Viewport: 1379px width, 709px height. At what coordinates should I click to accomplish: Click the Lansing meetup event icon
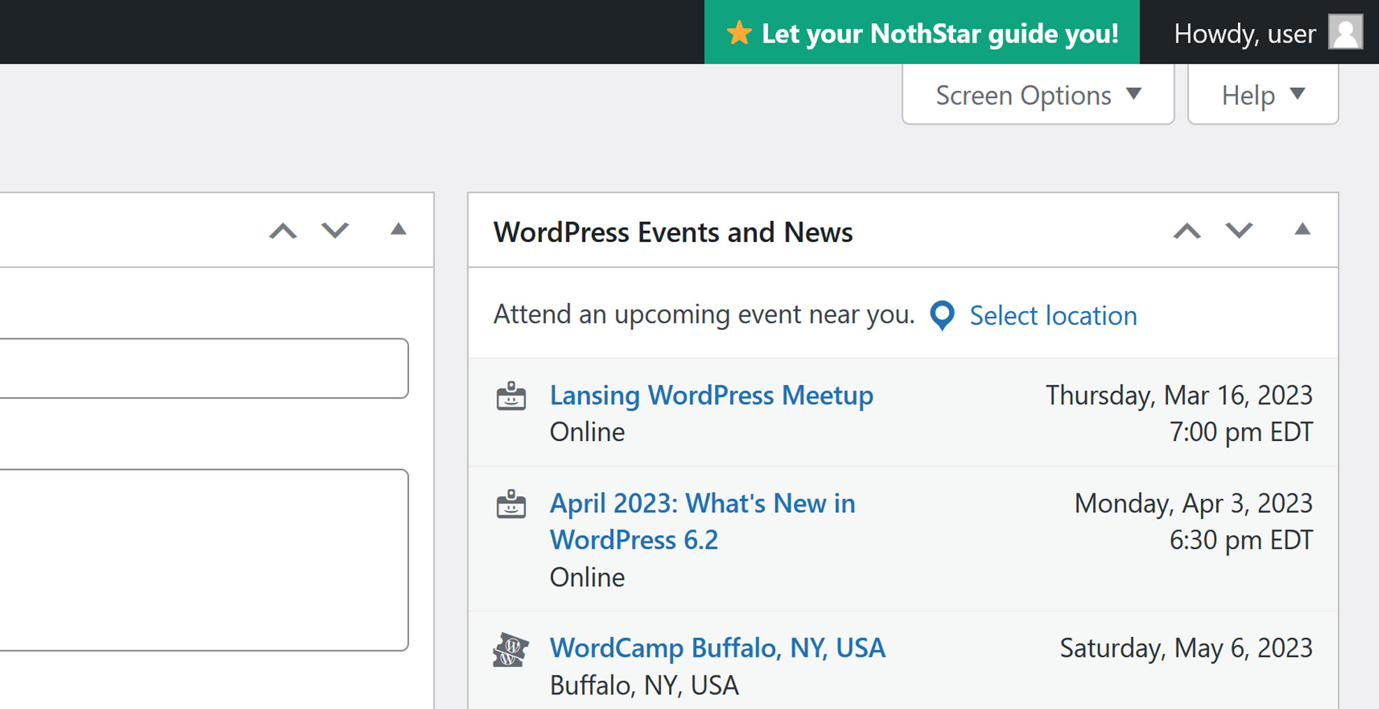click(511, 396)
